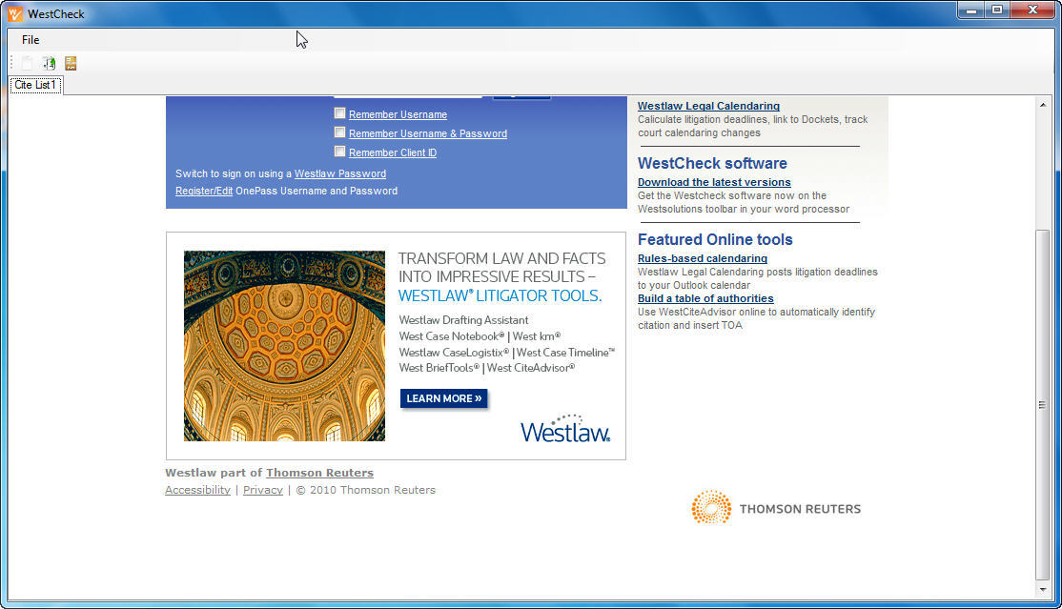Screen dimensions: 1062x609
Task: Toggle the Remember Client ID checkbox
Action: coord(339,152)
